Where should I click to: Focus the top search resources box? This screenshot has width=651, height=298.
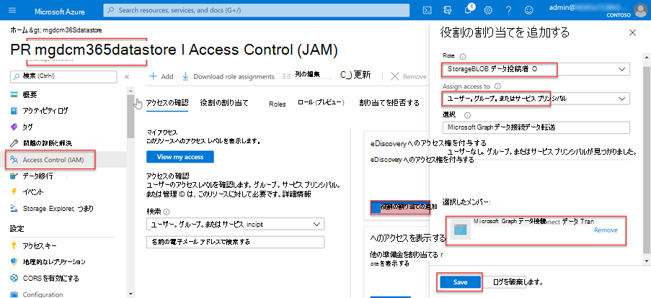(256, 10)
